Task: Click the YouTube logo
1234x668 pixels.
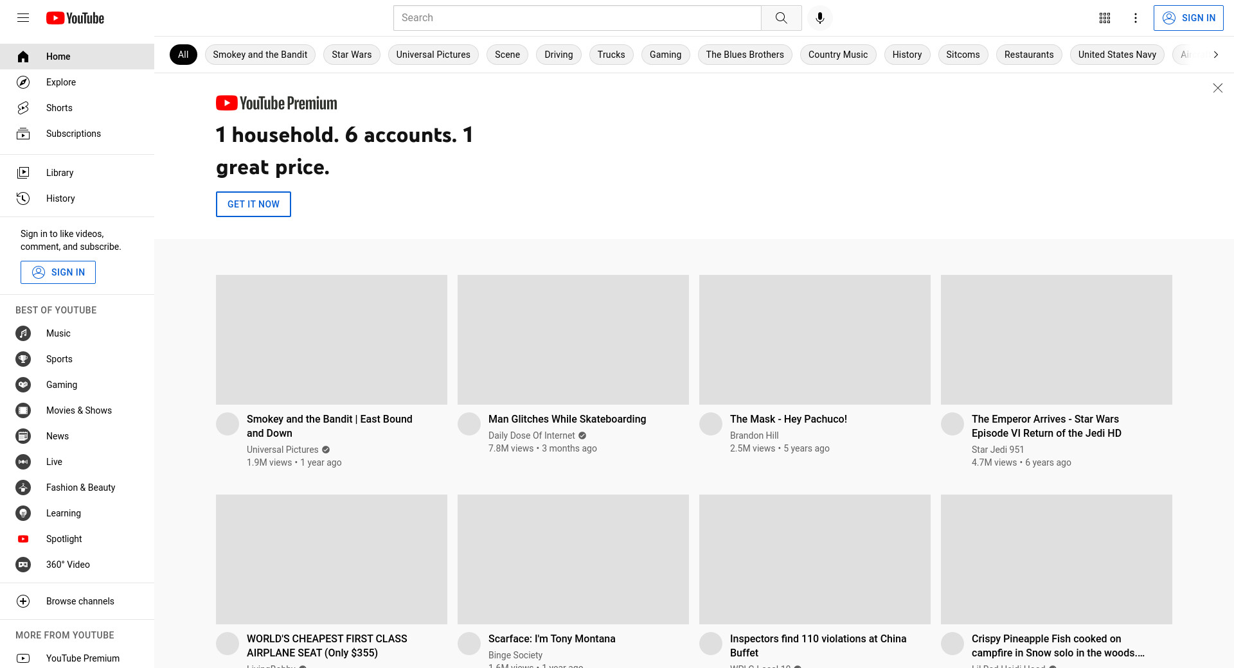Action: 75,18
